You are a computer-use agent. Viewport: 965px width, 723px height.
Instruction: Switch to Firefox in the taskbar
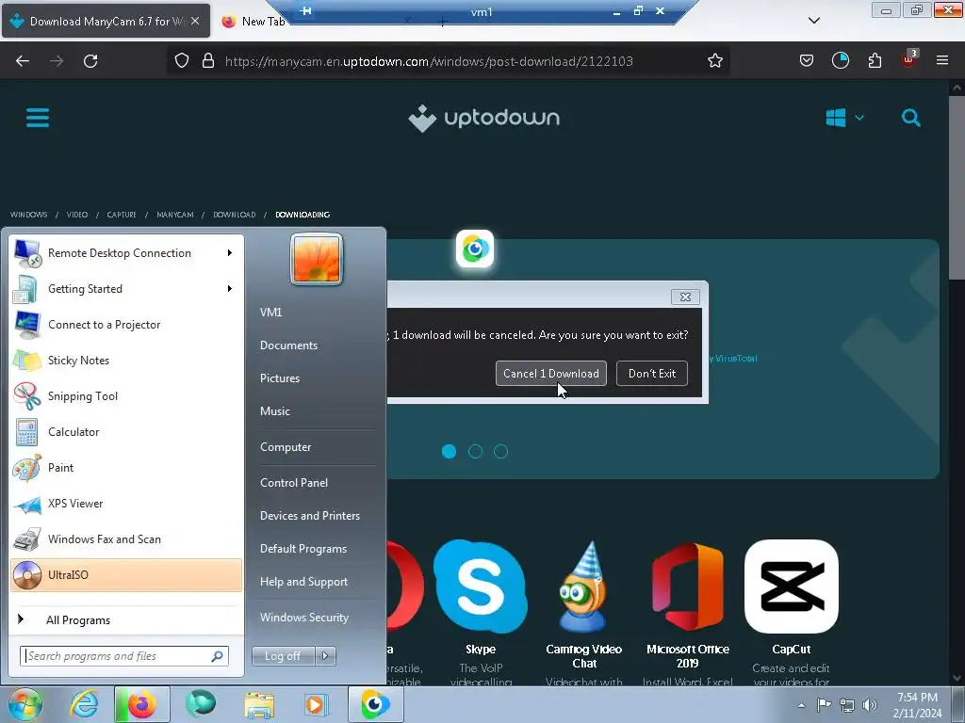(141, 704)
